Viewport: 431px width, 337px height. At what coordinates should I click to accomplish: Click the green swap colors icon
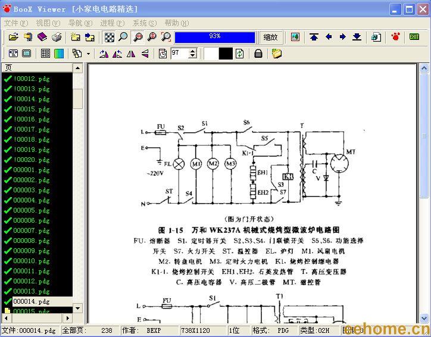tap(239, 54)
